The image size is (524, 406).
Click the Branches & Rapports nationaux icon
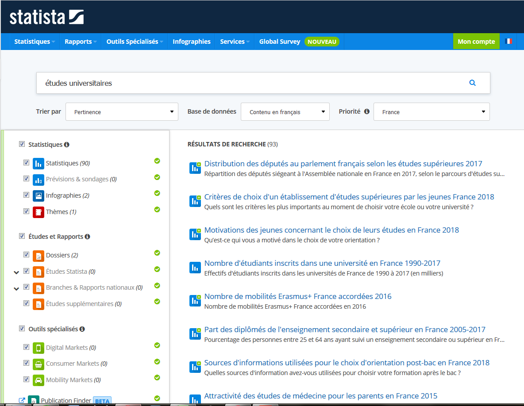39,288
